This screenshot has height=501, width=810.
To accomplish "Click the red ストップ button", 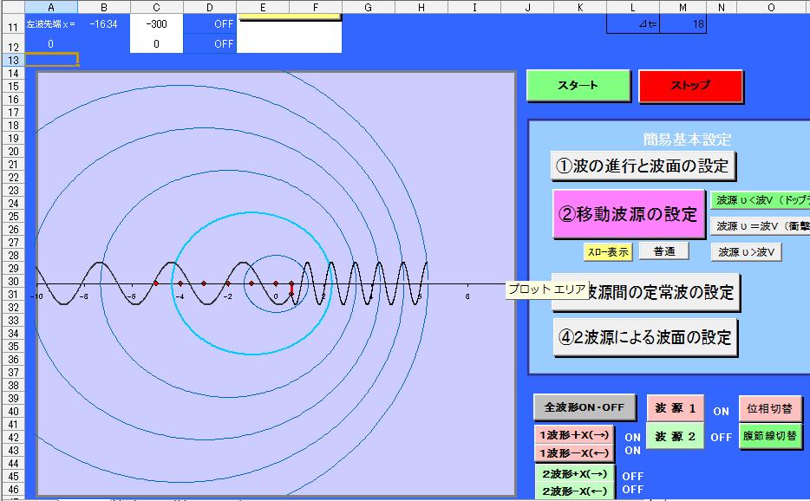I will click(690, 85).
